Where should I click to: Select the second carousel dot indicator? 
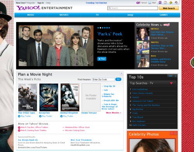(100, 28)
